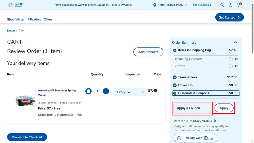Open the delivery frequency dropdown
The width and height of the screenshot is (254, 143).
pyautogui.click(x=130, y=92)
